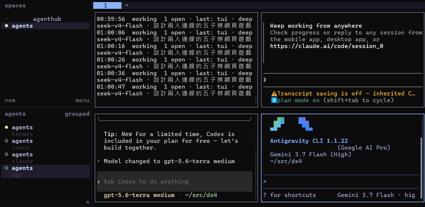This screenshot has height=207, width=425.
Task: Click the 01:00:26 log line
Action: 175,63
